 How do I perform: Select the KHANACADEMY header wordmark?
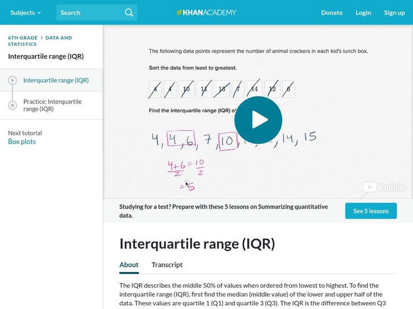click(209, 12)
